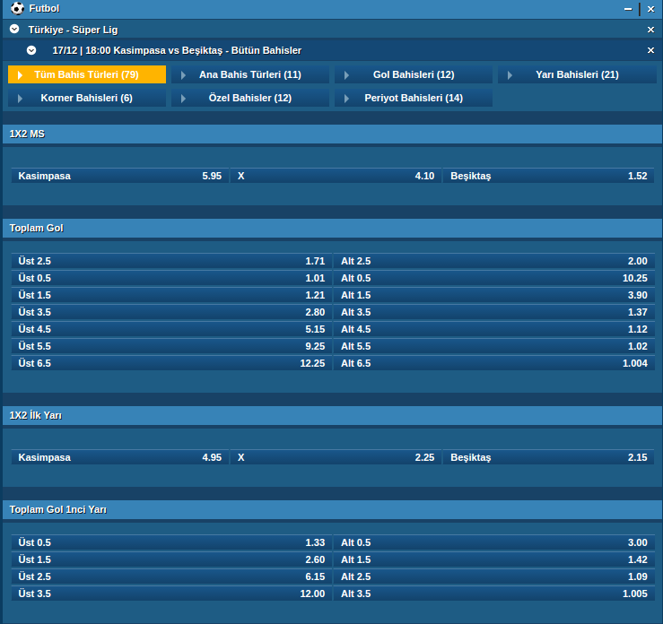Image resolution: width=663 pixels, height=624 pixels.
Task: Select Üst 1.5 at 1.21 odds
Action: tap(171, 295)
